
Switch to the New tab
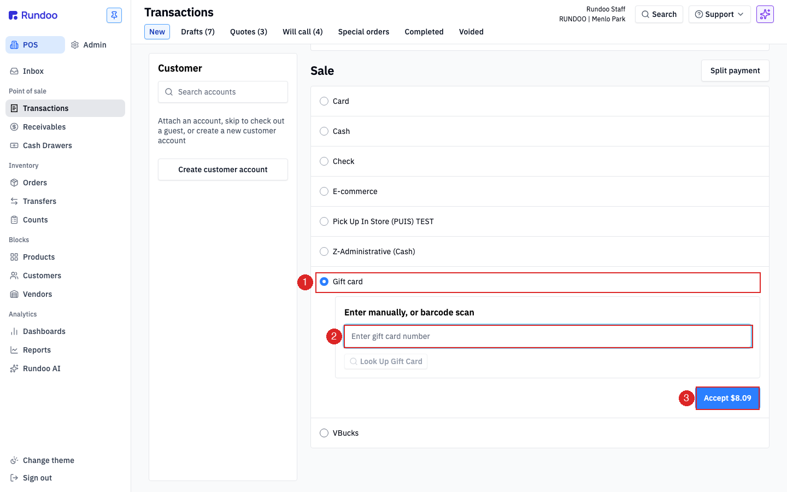click(157, 32)
